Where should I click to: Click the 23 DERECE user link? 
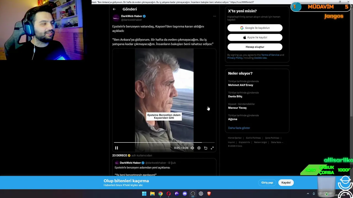(x=120, y=155)
